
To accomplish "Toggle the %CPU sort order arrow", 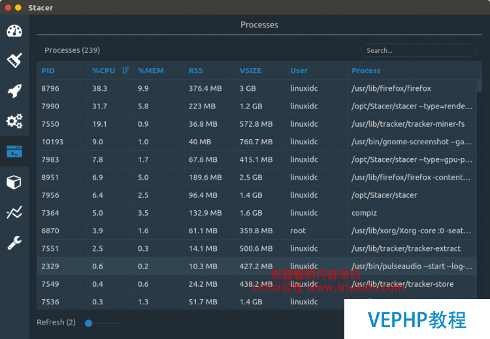I will click(125, 71).
